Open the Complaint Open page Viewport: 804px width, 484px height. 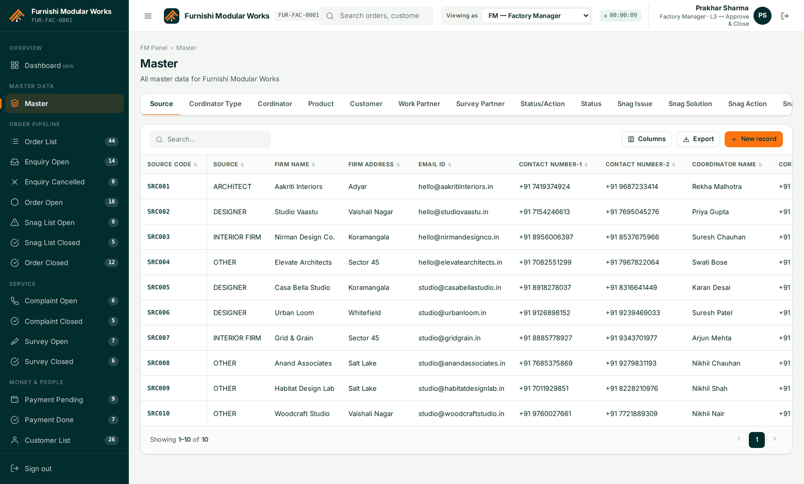coord(64,301)
